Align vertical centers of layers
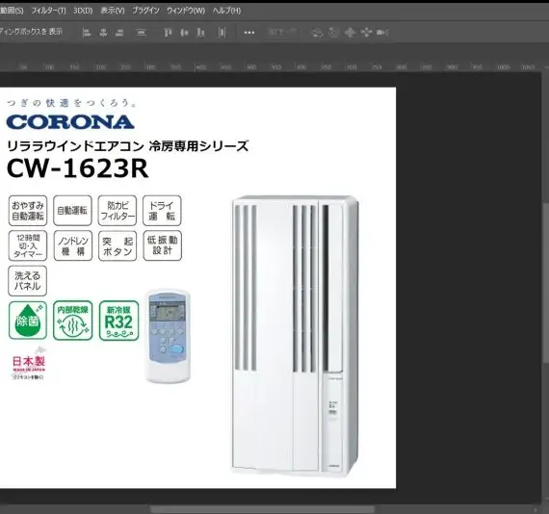The width and height of the screenshot is (549, 514). pos(184,33)
